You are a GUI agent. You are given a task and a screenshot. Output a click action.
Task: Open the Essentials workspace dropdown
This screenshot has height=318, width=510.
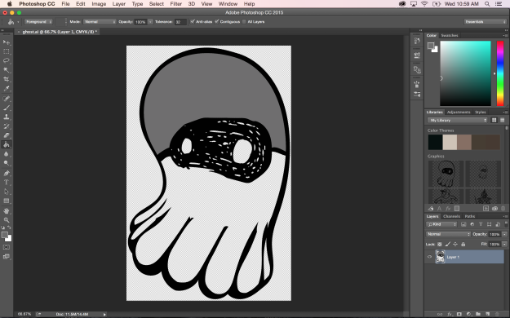coord(486,22)
